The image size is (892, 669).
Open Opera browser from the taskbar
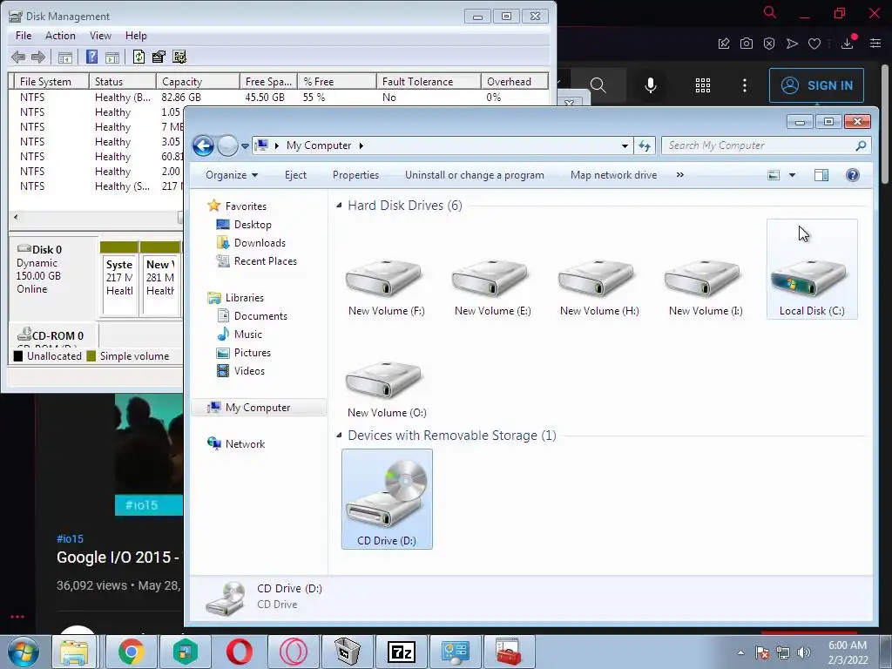239,652
